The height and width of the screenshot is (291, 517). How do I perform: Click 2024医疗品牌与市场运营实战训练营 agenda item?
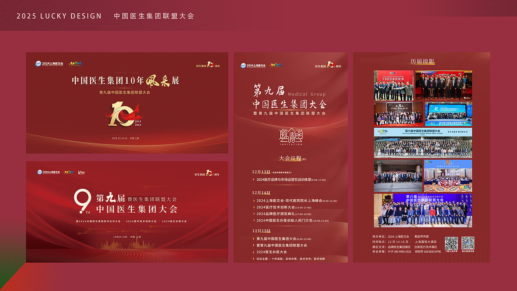[x=291, y=179]
